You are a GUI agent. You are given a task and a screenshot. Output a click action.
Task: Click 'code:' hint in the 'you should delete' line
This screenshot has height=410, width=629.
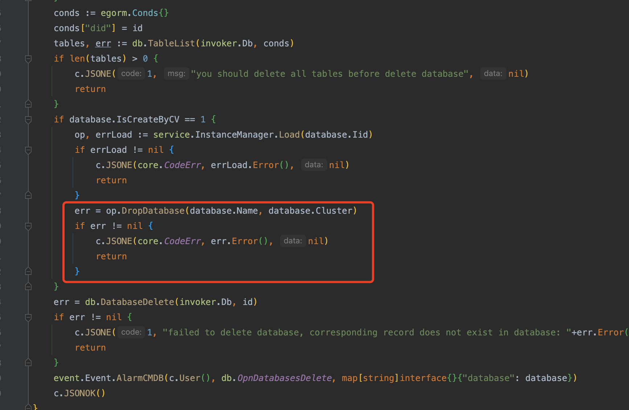click(x=131, y=74)
